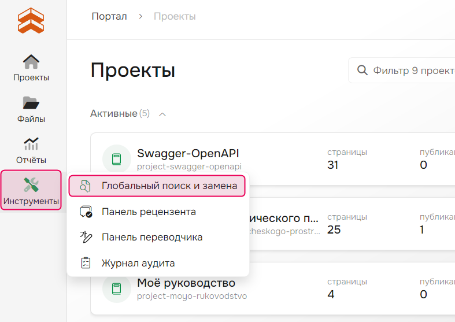
Task: Select Глобальный поиск и замена
Action: coord(157,186)
